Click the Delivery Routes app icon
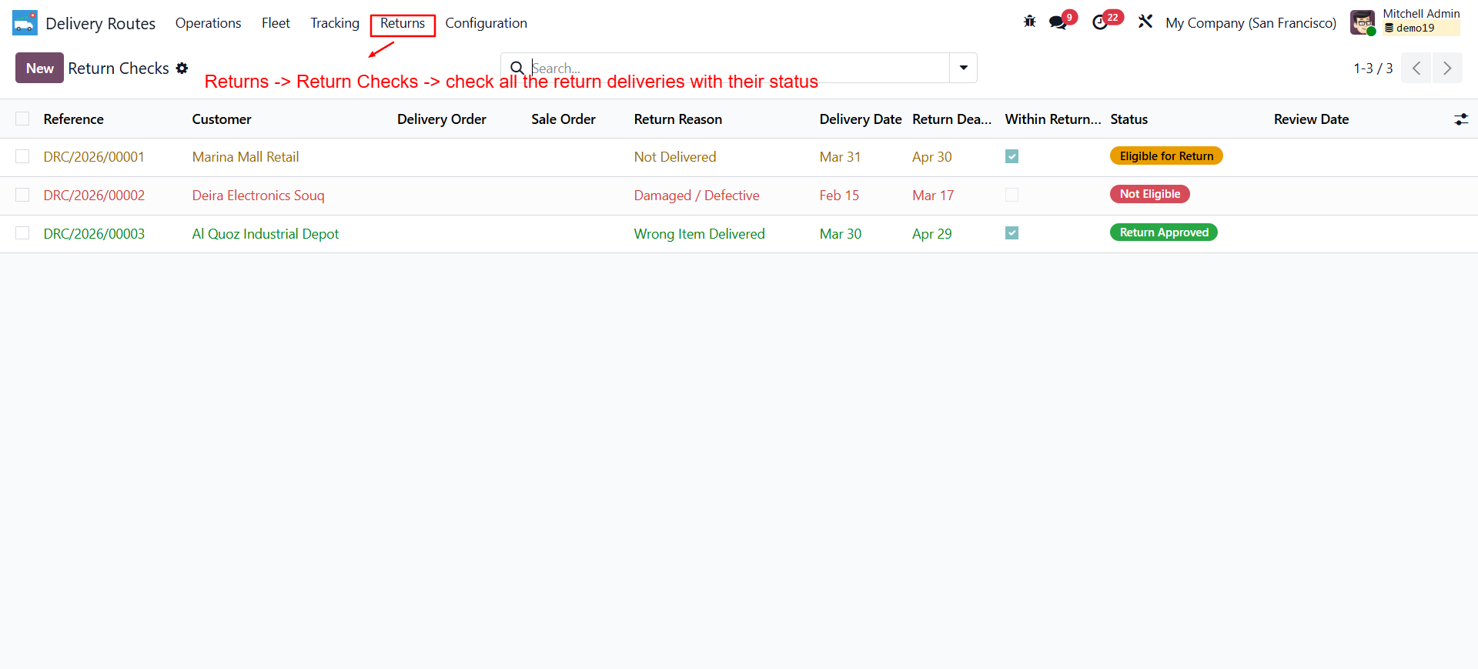 pos(25,23)
